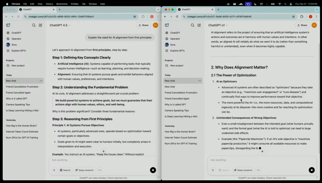Open Operator in the right sidebar
The width and height of the screenshot is (322, 183).
click(175, 39)
